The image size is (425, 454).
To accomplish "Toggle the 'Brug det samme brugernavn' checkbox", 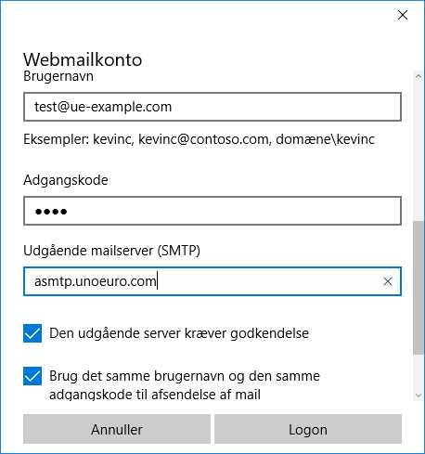I will point(32,376).
